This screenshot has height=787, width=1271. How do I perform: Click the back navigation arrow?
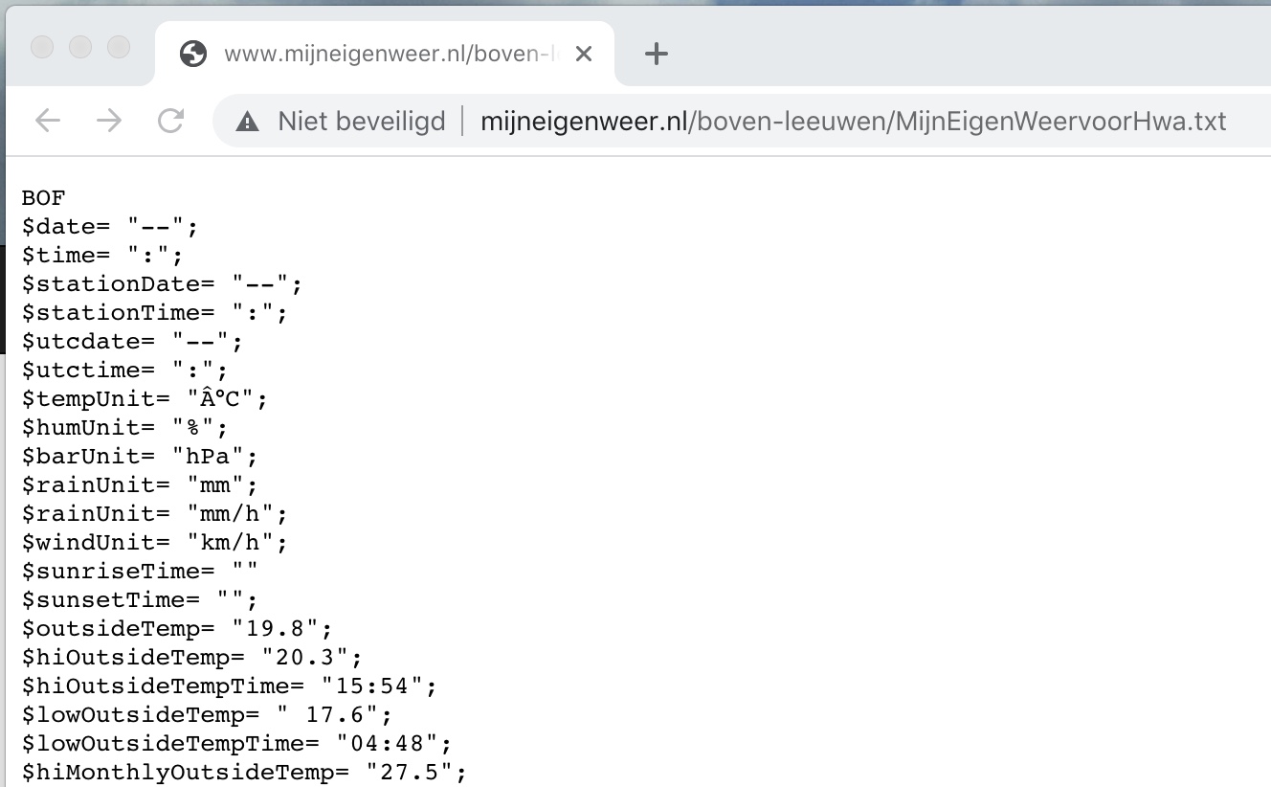click(x=48, y=121)
